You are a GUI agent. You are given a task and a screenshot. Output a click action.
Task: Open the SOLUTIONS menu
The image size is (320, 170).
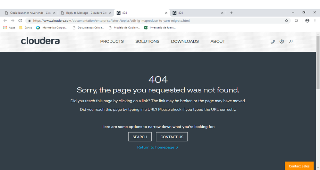tap(147, 42)
